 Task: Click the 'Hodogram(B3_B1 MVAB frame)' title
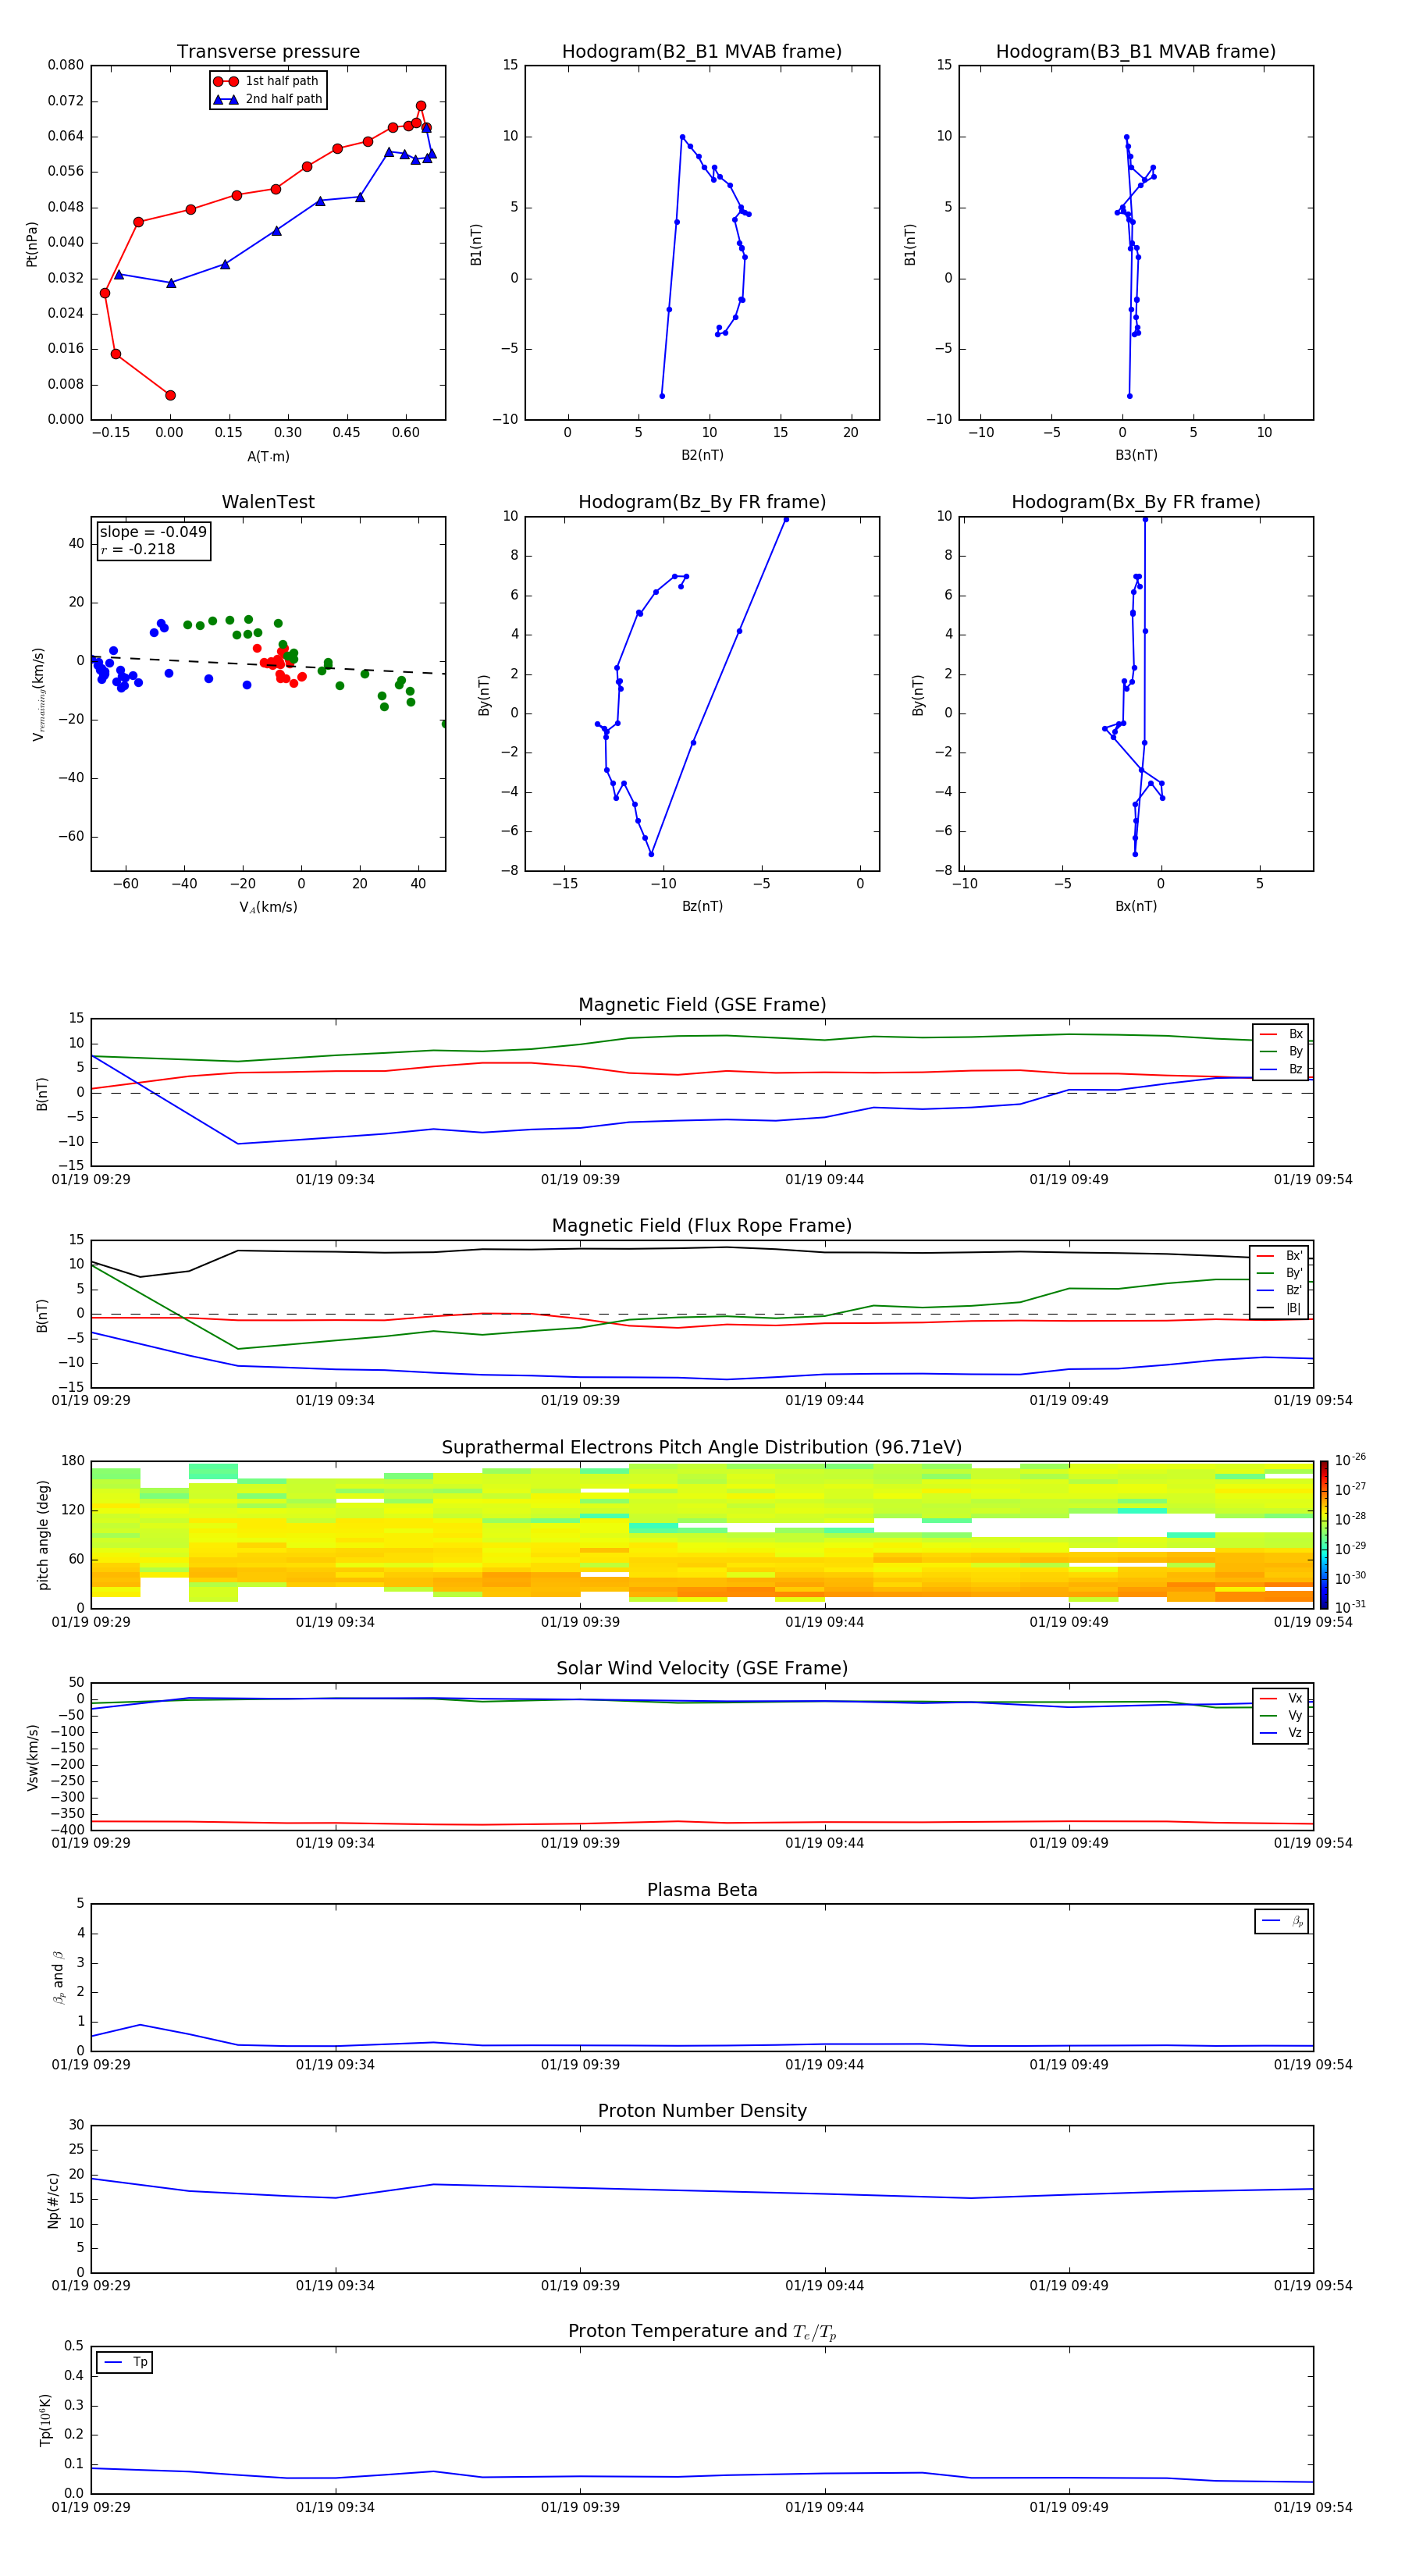(1136, 52)
